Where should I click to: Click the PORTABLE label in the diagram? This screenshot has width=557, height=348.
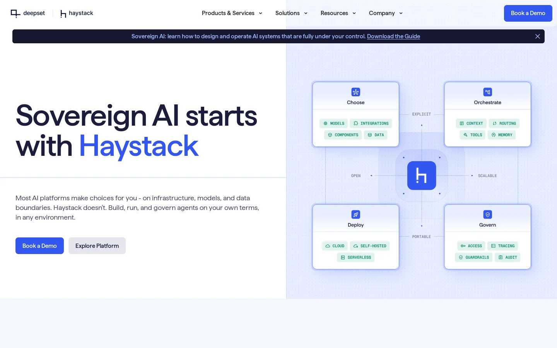pos(421,237)
